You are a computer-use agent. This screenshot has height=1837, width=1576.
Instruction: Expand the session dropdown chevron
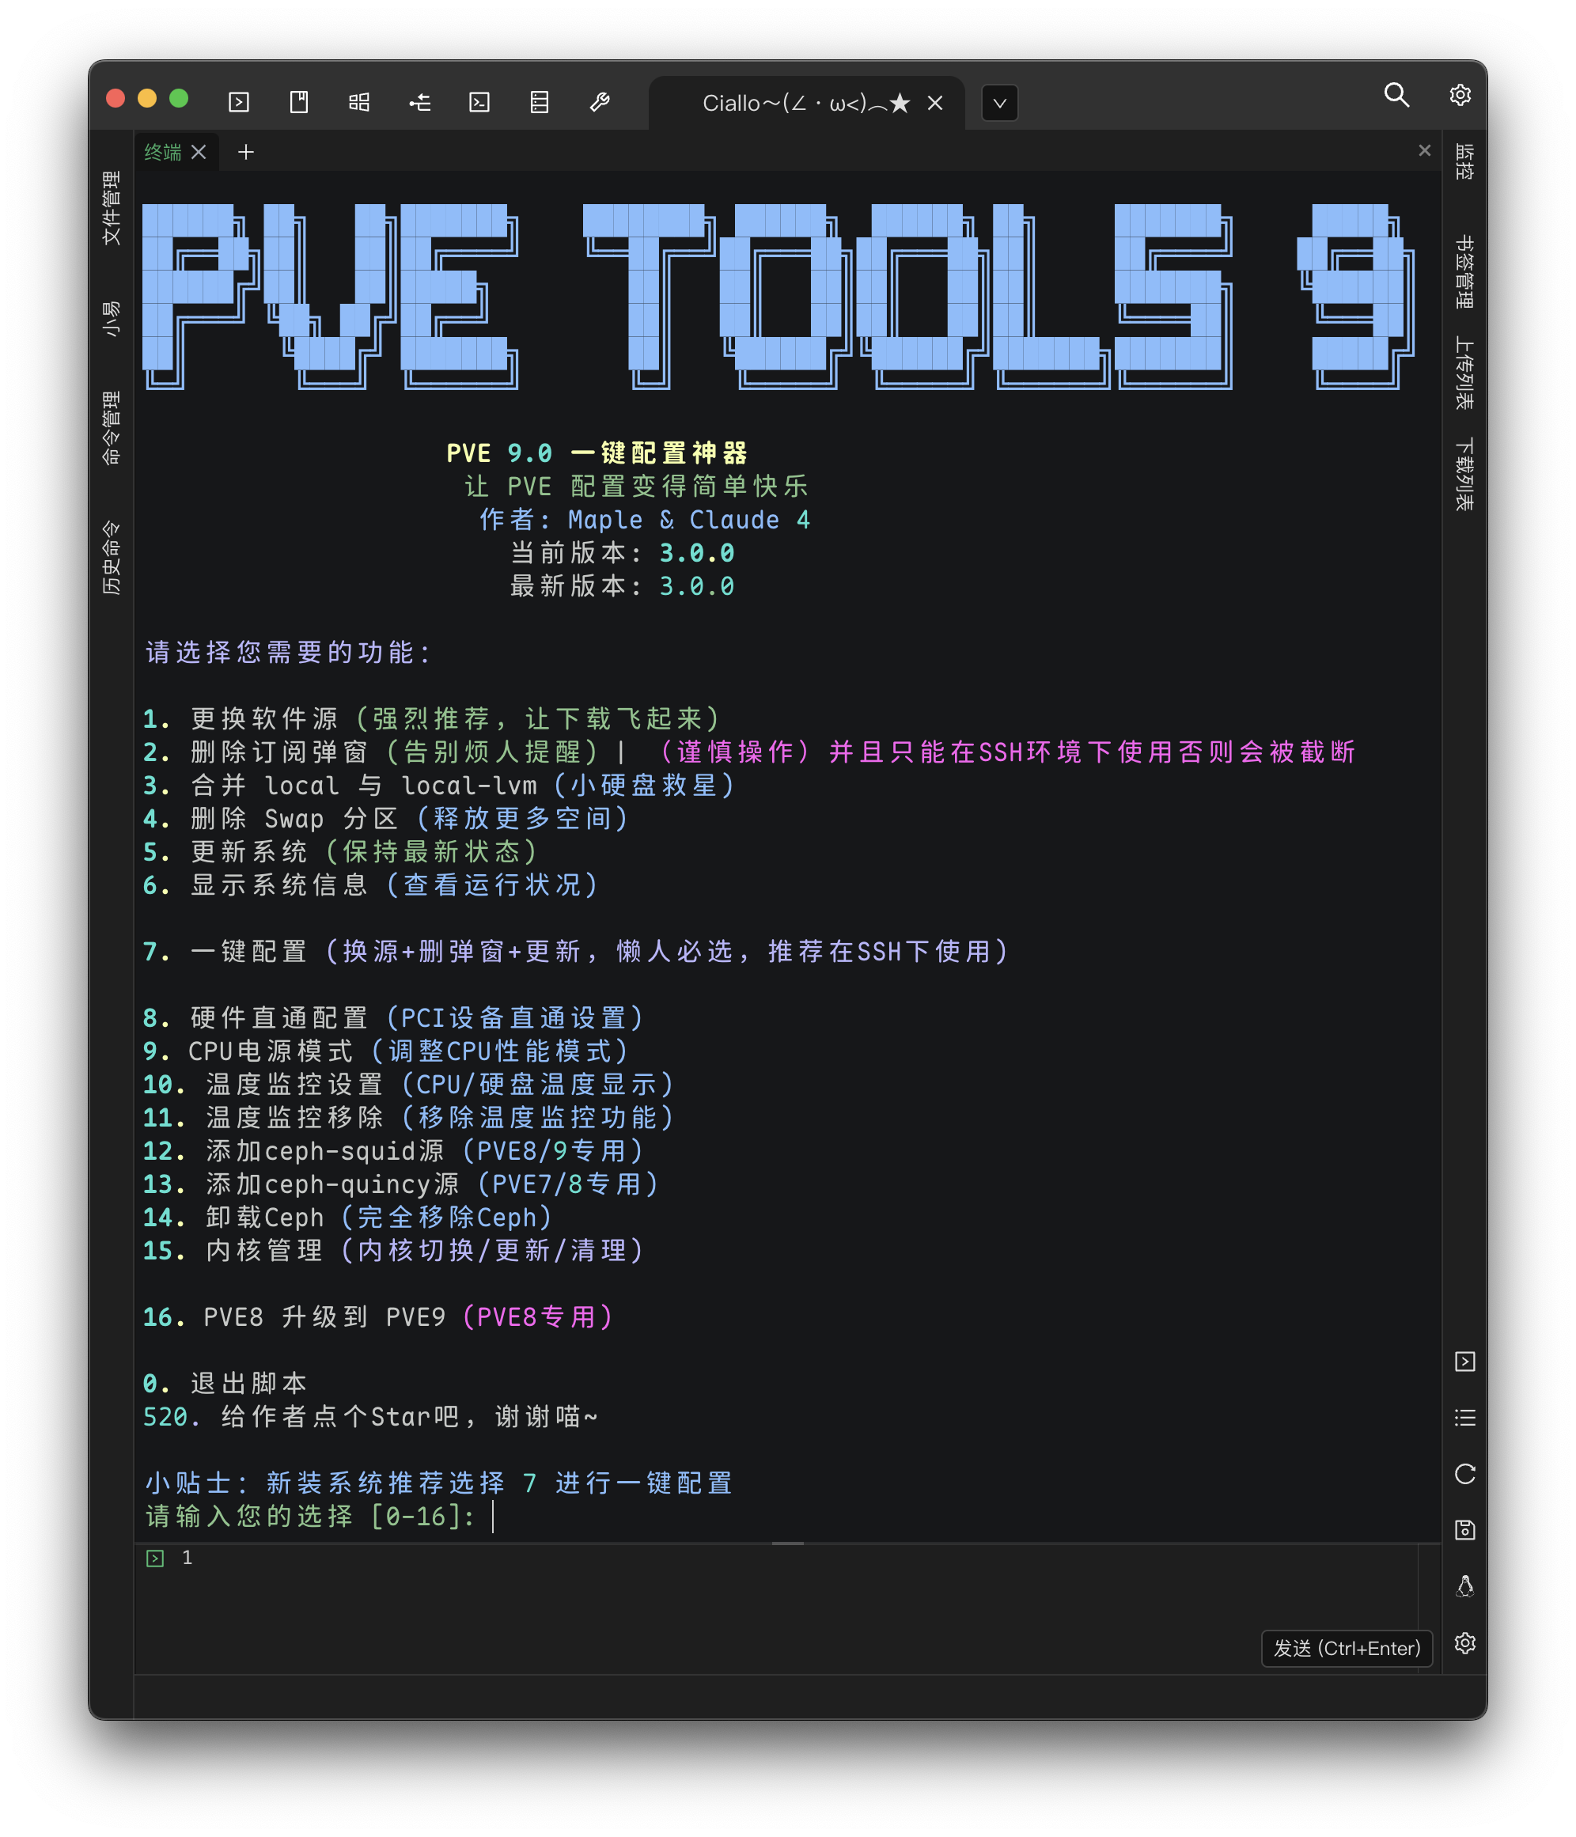point(1000,103)
